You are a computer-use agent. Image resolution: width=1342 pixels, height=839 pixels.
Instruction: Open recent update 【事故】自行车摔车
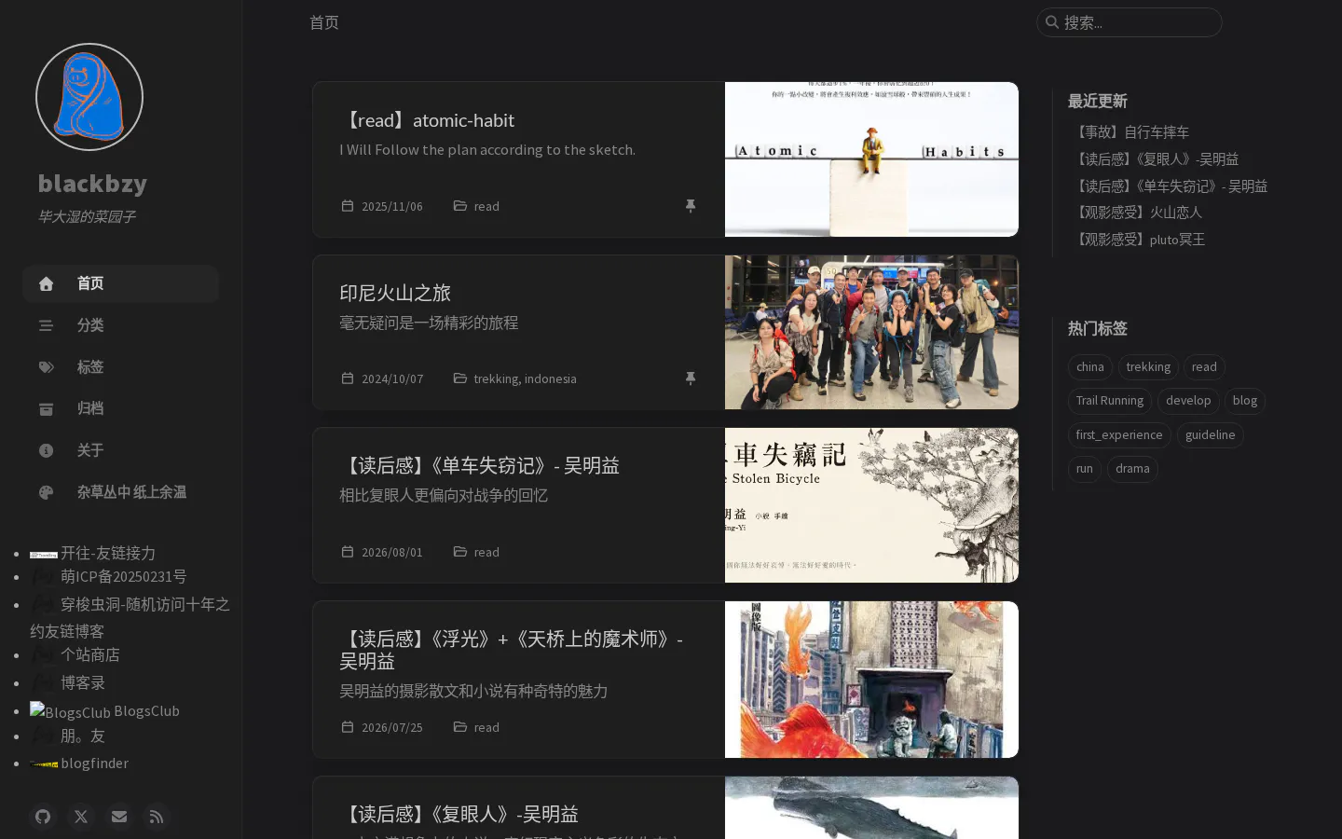(1130, 132)
